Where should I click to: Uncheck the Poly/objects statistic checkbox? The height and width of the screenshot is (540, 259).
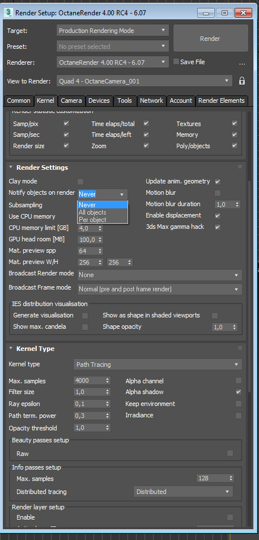coord(235,145)
